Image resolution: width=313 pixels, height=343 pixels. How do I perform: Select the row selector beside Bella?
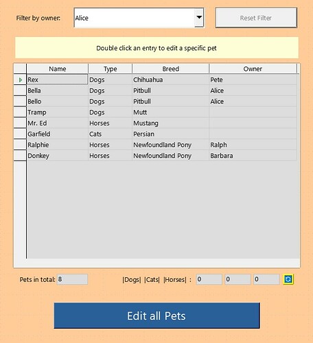20,91
